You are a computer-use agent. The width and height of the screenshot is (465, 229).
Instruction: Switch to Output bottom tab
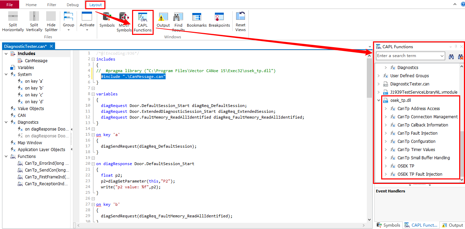pyautogui.click(x=452, y=225)
